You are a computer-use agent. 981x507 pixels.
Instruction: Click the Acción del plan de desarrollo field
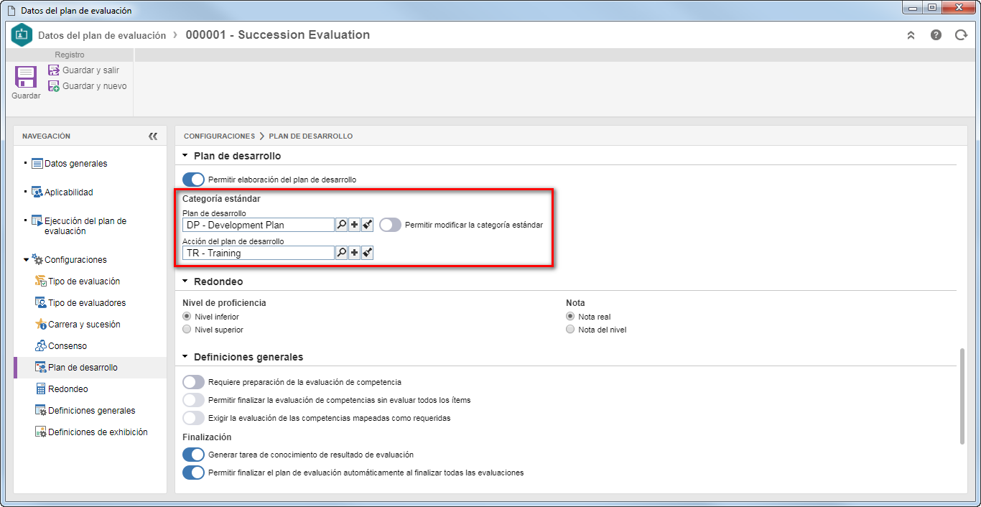coord(259,253)
